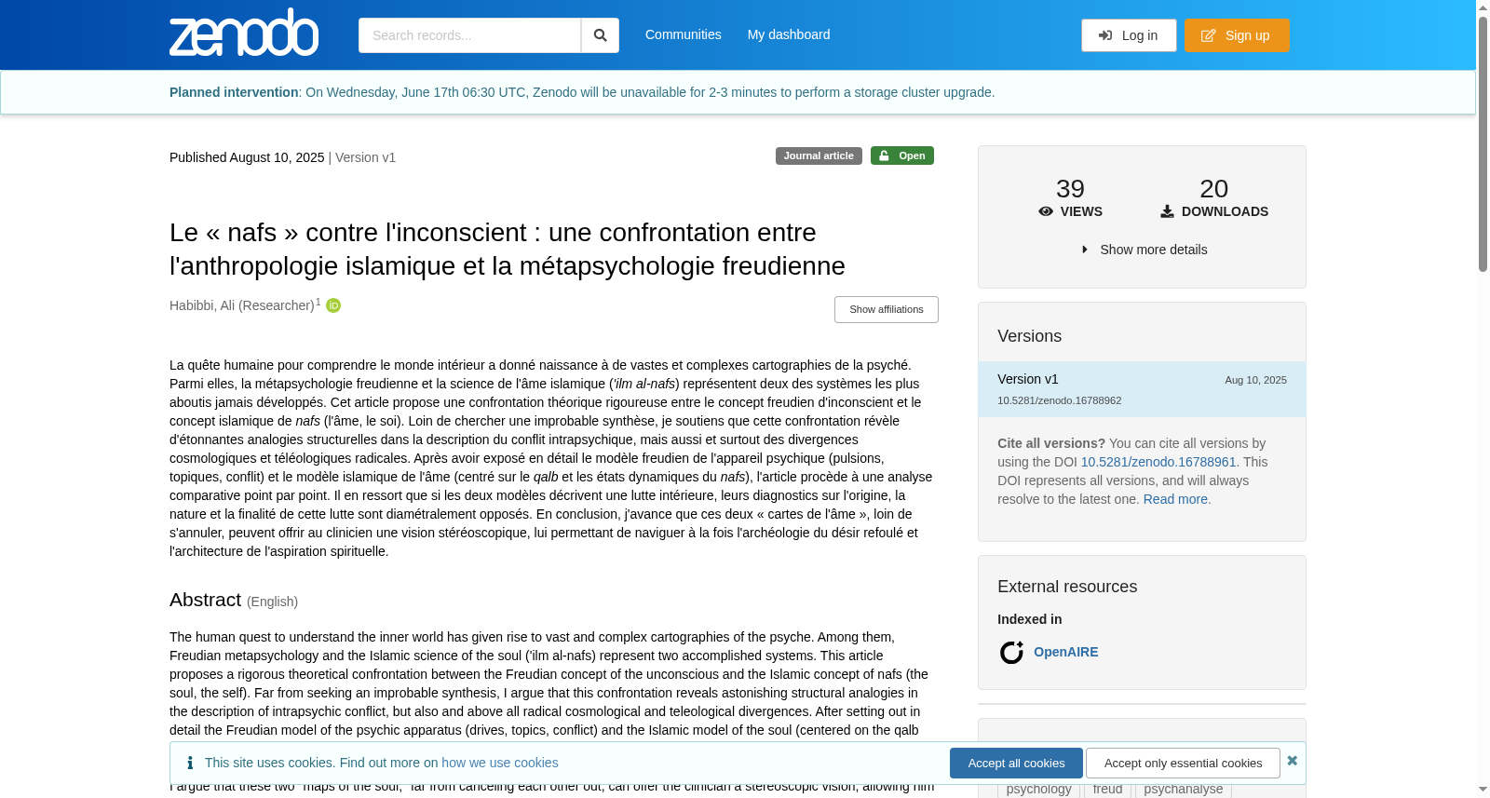The height and width of the screenshot is (798, 1490).
Task: Accept only essential cookies
Action: (1183, 763)
